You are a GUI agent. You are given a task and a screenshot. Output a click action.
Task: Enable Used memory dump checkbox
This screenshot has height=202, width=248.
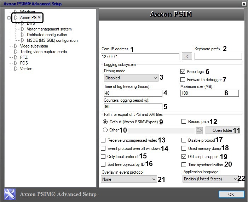pos(184,148)
